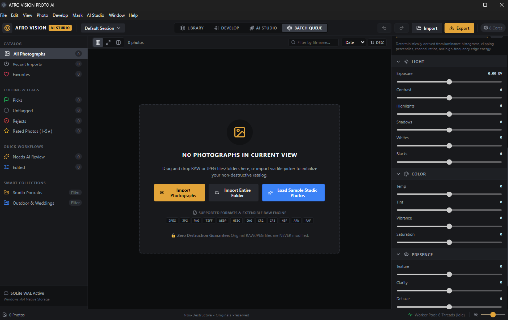Open the Develop menu

60,15
